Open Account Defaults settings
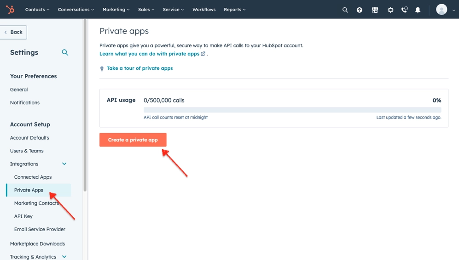The height and width of the screenshot is (260, 459). [29, 138]
